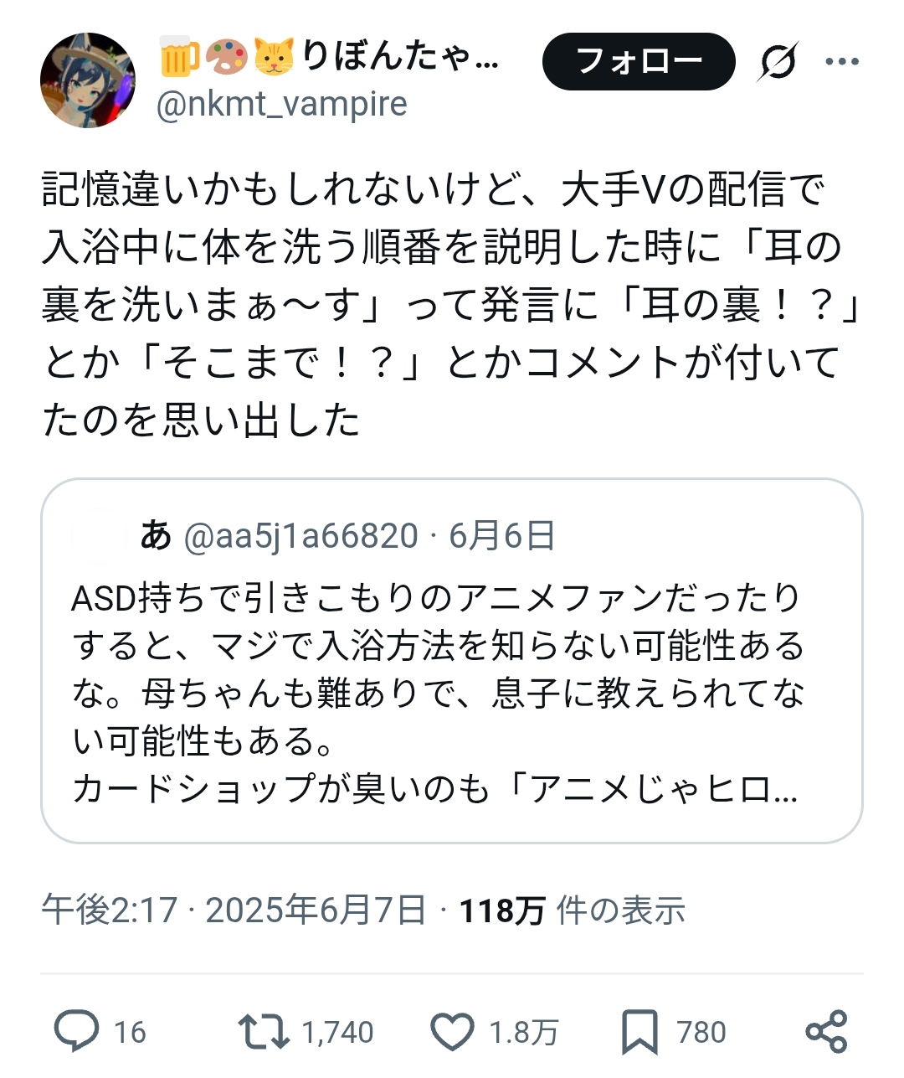Click the timestamp 午後2:17 · 2025年6月7日
904x1078 pixels.
[x=234, y=910]
